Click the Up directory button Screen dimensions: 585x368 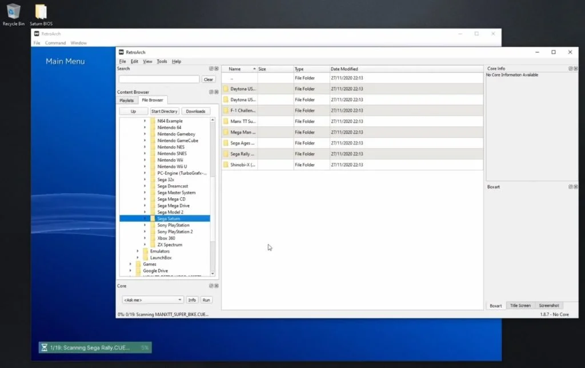point(133,111)
